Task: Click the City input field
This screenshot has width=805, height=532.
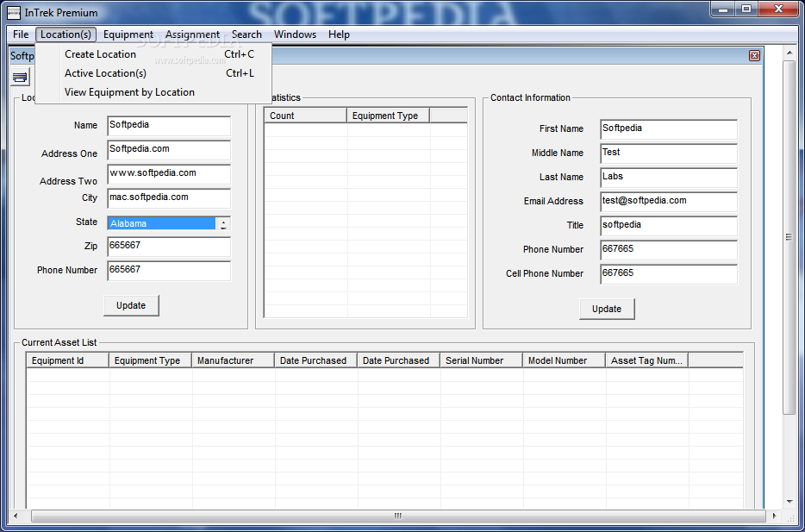Action: coord(169,198)
